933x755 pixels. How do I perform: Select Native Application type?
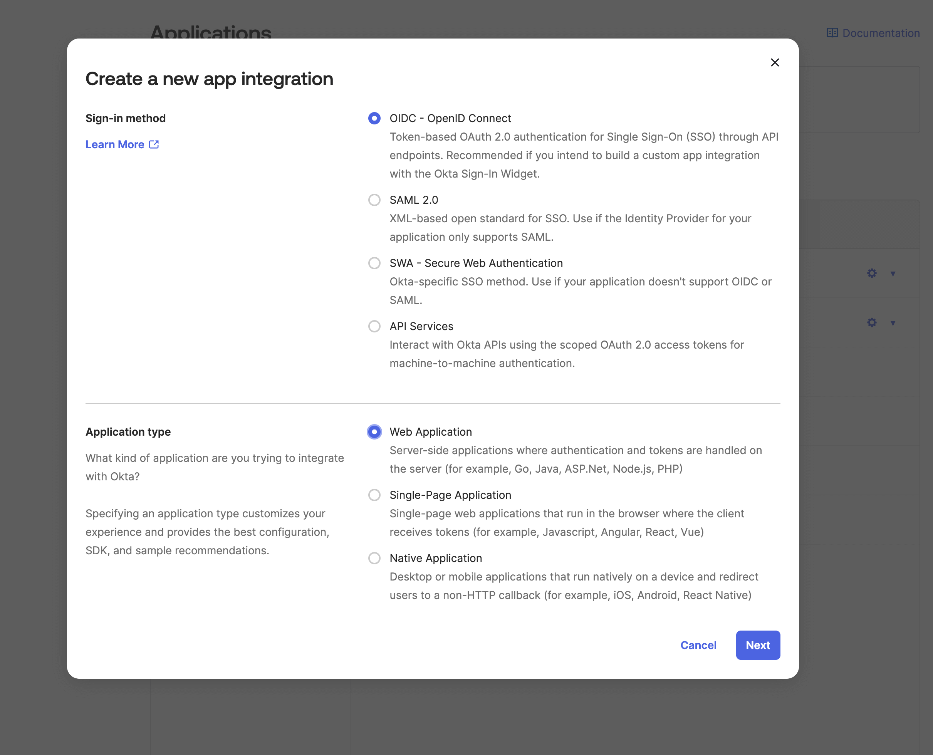[x=374, y=558]
